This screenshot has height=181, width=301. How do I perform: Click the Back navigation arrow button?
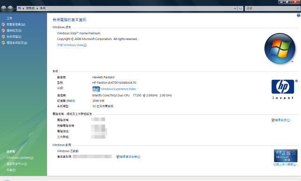pyautogui.click(x=4, y=8)
